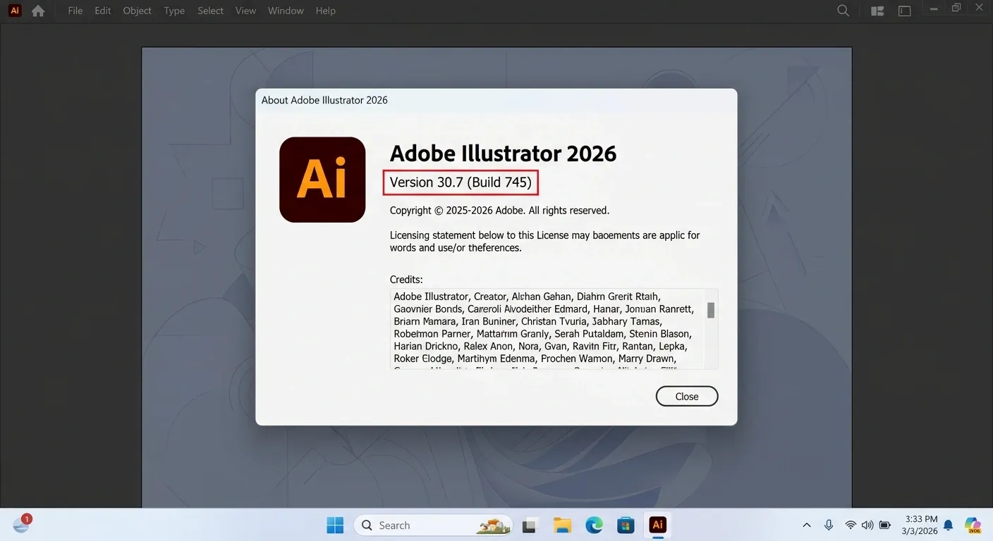993x541 pixels.
Task: Open the Windows Start menu
Action: coord(335,525)
